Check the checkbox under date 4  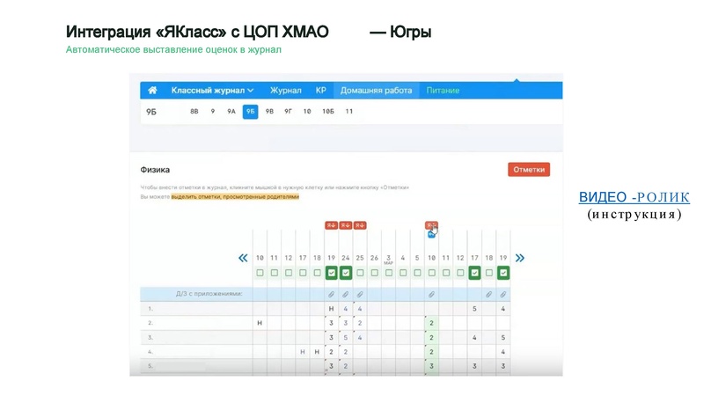pos(403,273)
